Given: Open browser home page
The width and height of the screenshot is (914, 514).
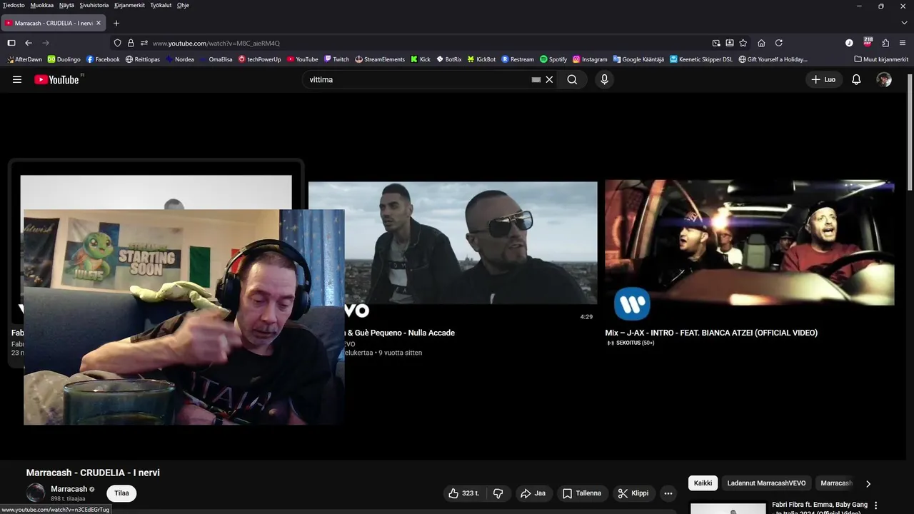Looking at the screenshot, I should point(761,43).
